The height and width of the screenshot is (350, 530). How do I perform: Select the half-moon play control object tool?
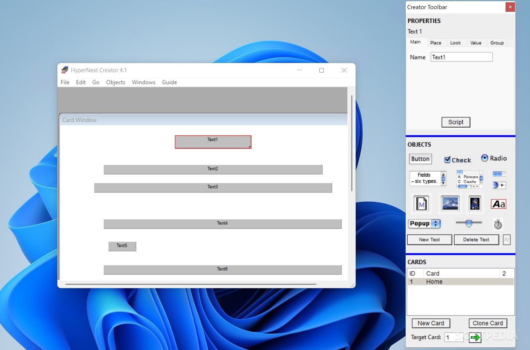499,185
